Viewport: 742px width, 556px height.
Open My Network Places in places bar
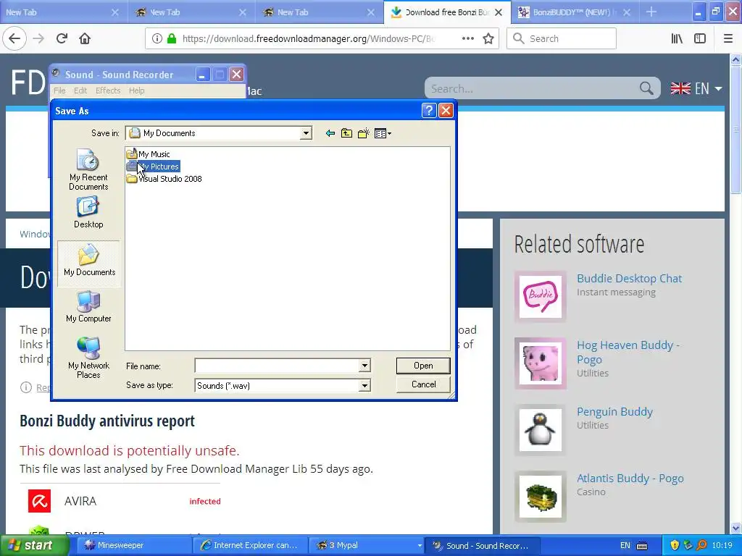[88, 358]
